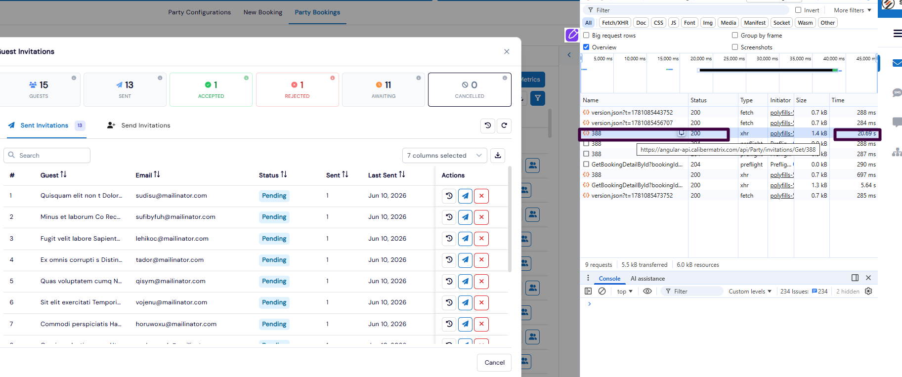Open the 234 Issues link
Image resolution: width=902 pixels, height=377 pixels.
pos(804,292)
